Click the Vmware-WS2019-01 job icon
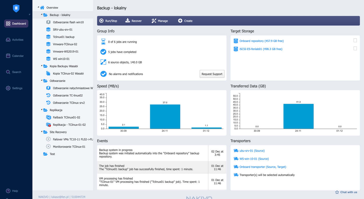The height and width of the screenshot is (199, 364). 48,52
